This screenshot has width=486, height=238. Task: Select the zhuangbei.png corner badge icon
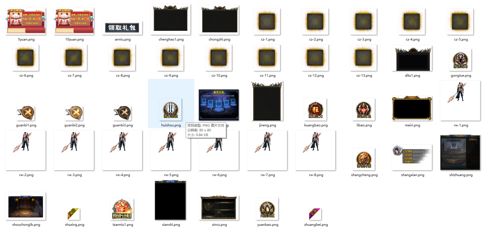point(315,214)
